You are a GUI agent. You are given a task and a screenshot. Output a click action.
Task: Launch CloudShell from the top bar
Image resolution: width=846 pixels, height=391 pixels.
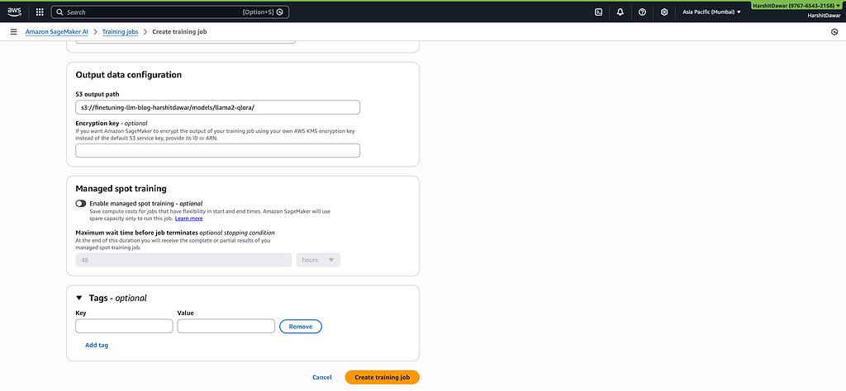click(x=598, y=12)
